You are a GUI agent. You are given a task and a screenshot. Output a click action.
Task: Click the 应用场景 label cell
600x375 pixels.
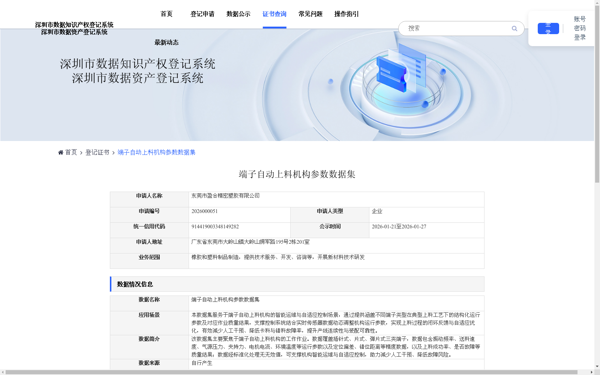coord(149,323)
